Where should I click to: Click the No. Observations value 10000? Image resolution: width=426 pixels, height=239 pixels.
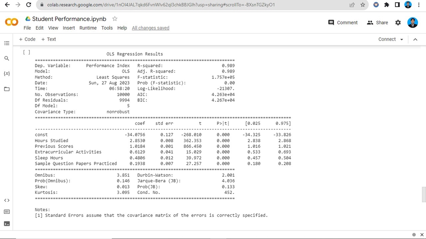click(x=123, y=95)
